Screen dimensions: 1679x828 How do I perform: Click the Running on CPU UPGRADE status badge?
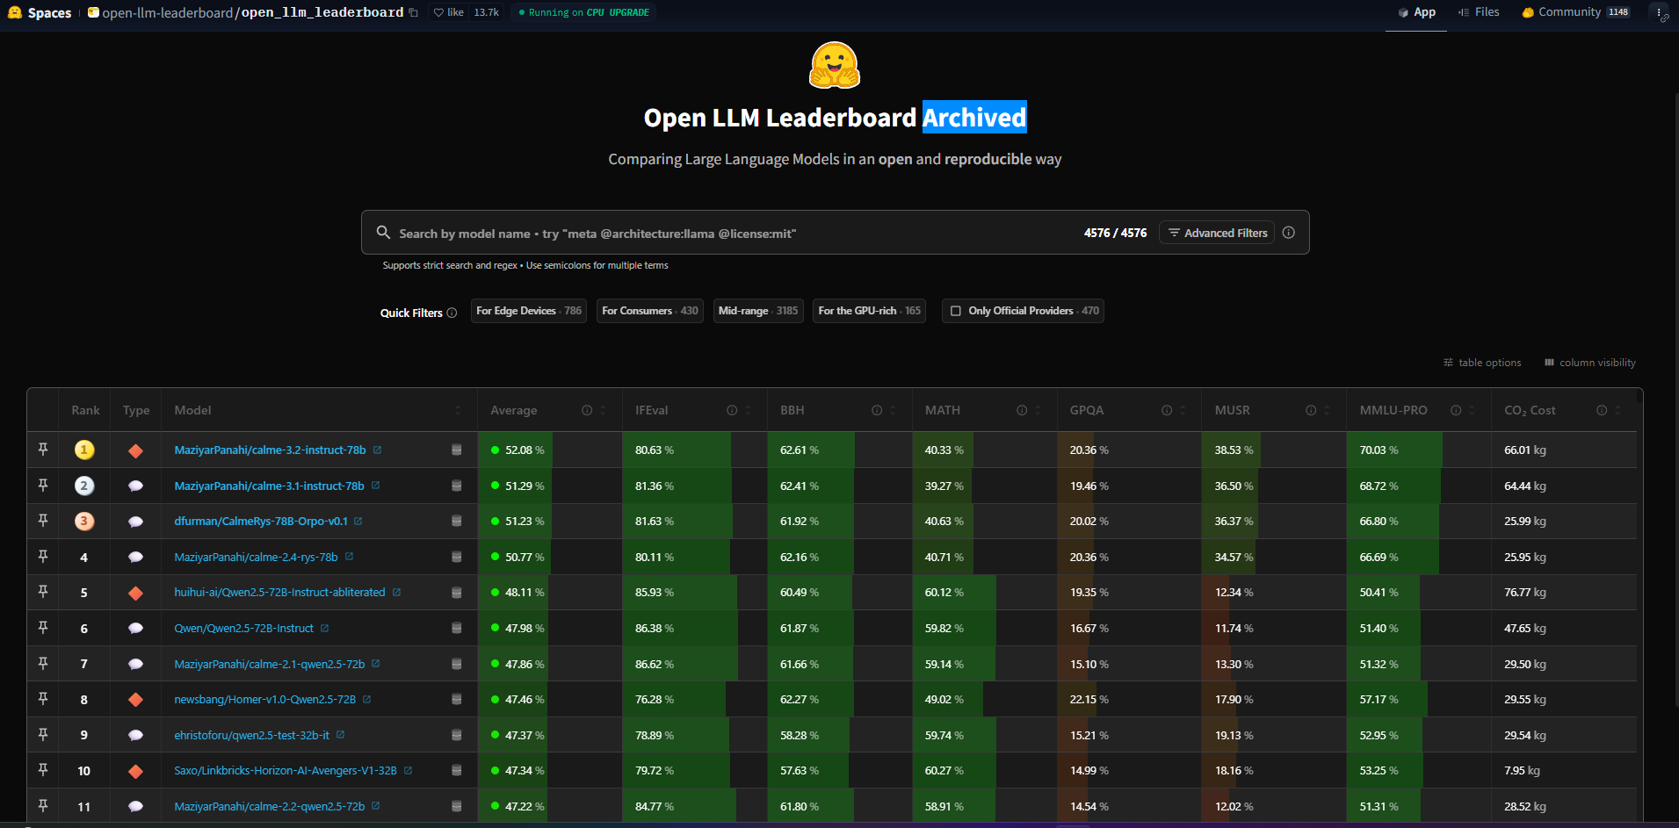[584, 12]
